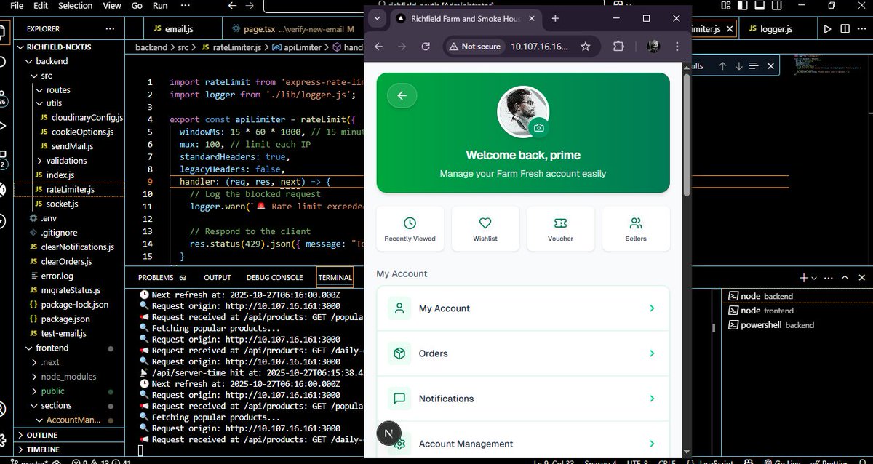Open the File menu in VS Code

(x=17, y=5)
